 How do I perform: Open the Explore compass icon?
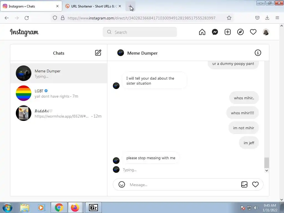(240, 32)
